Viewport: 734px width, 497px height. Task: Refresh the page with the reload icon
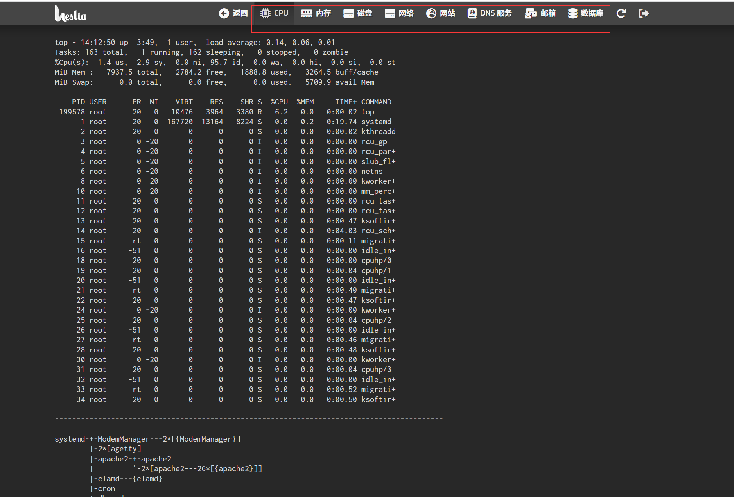point(621,14)
